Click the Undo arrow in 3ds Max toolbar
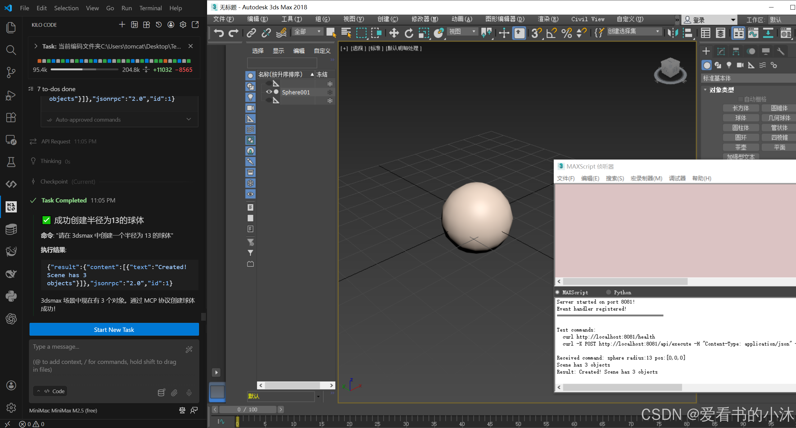 219,33
